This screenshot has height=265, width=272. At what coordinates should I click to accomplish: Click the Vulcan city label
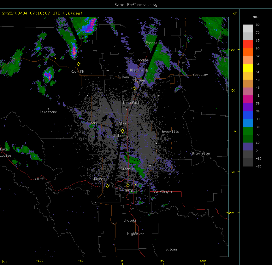[x=171, y=249]
